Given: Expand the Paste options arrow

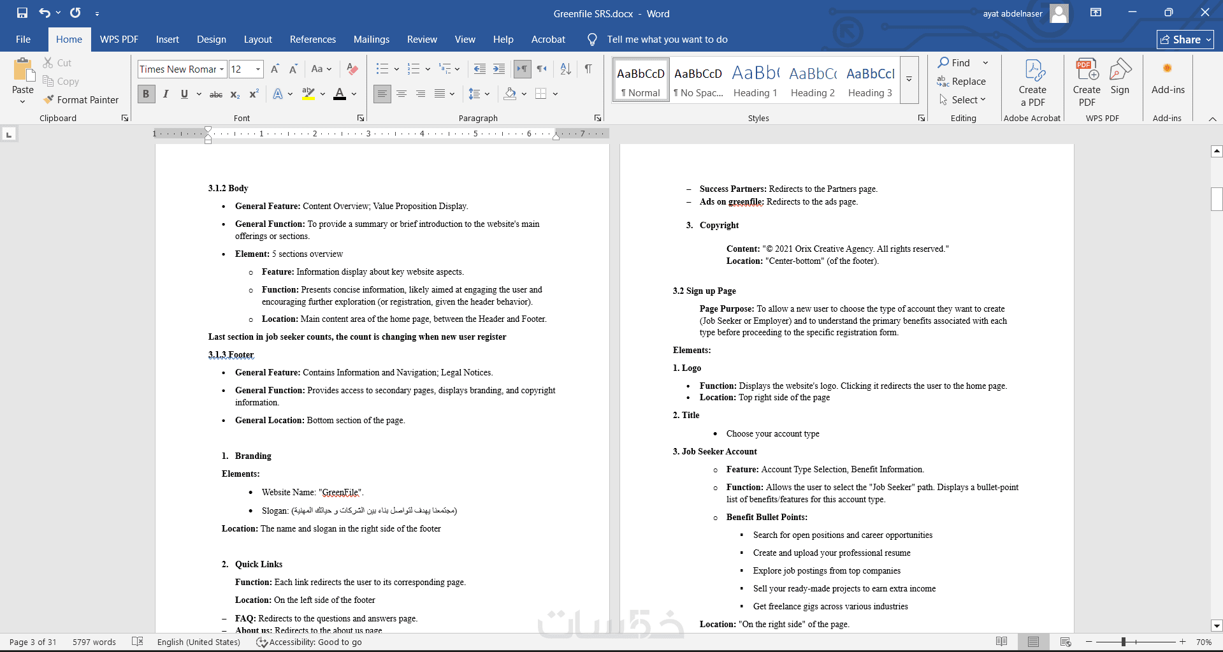Looking at the screenshot, I should tap(23, 101).
